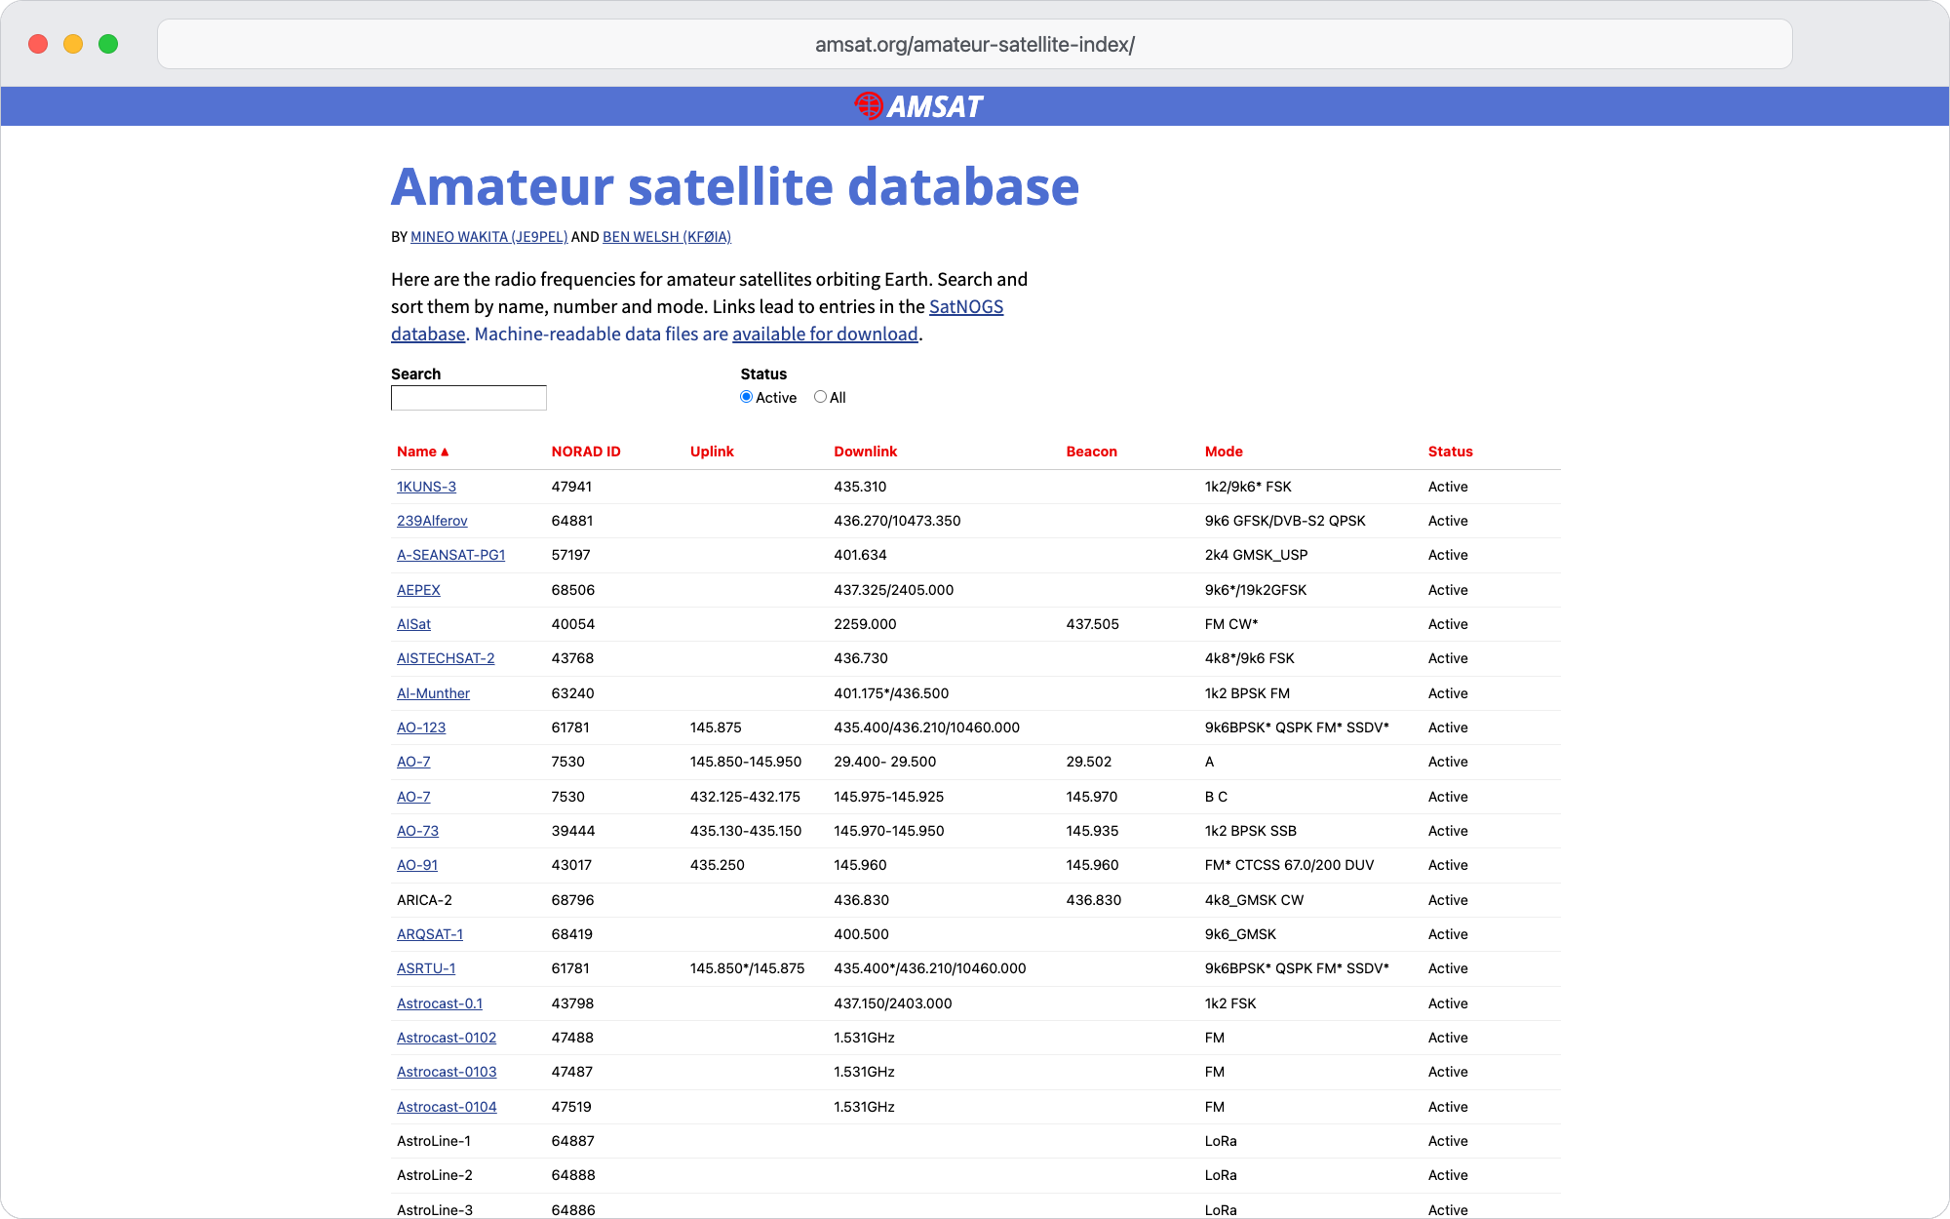Sort table by Mode column header

[1224, 452]
